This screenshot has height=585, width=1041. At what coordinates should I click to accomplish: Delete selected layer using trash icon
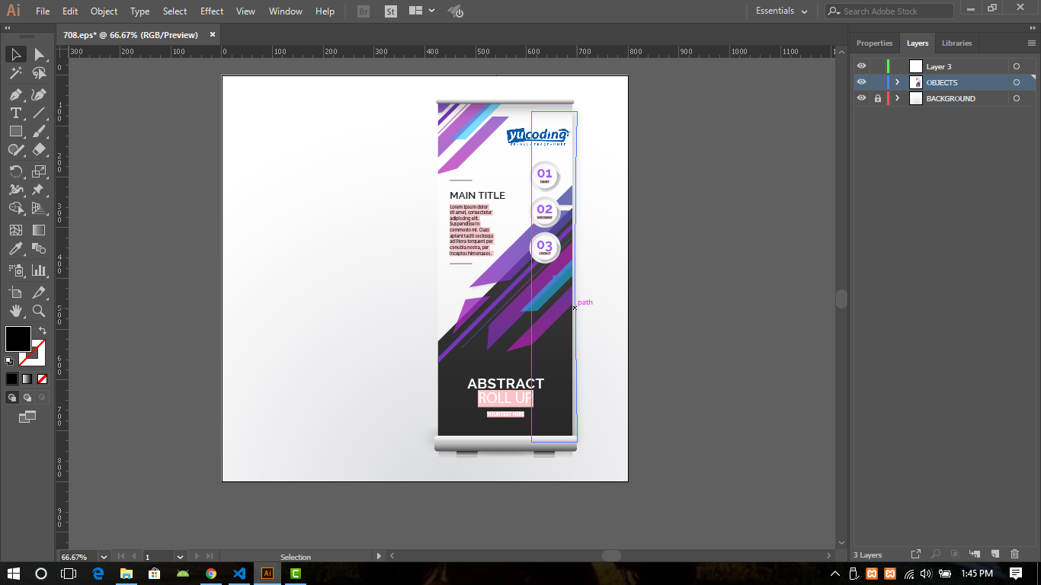1014,554
